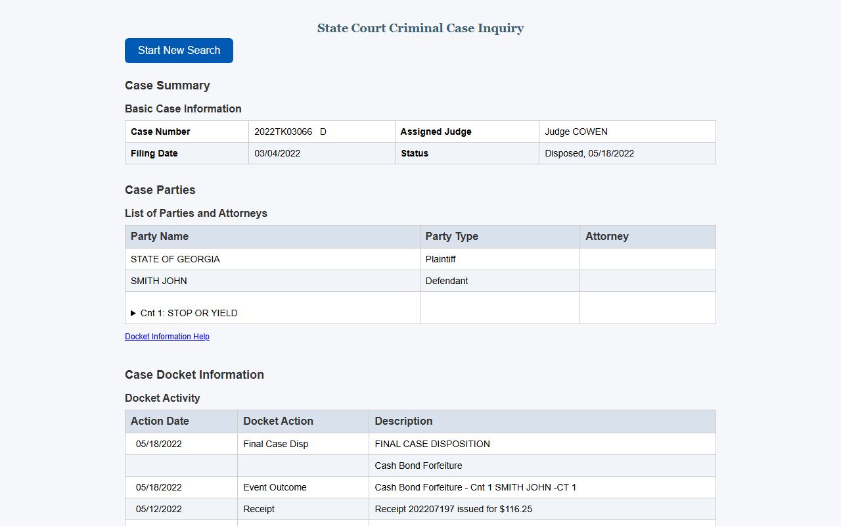Click Cash Bond Forfeiture - Cnt 1 SMITH JOHN description

tap(476, 487)
